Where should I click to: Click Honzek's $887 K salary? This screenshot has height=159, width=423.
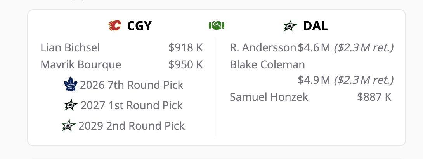pos(374,97)
